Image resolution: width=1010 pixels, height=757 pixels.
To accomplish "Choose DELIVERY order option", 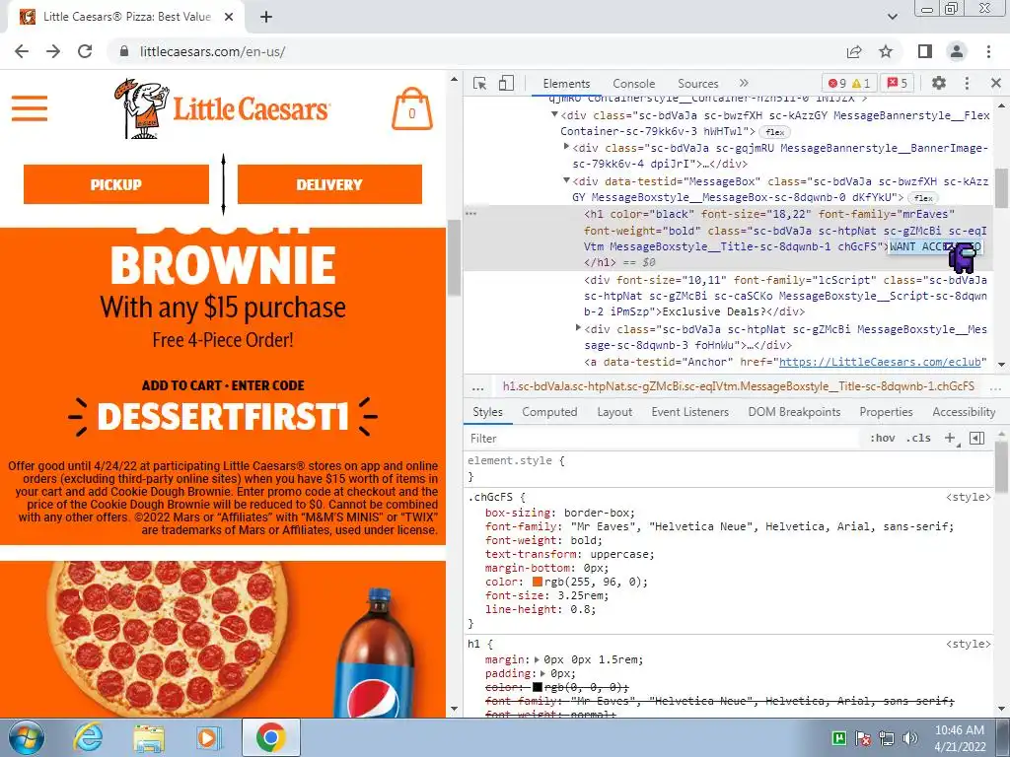I will pyautogui.click(x=329, y=184).
